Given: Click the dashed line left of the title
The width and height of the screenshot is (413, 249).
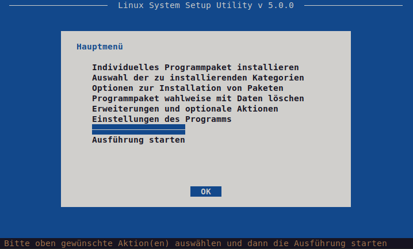Looking at the screenshot, I should pyautogui.click(x=59, y=5).
